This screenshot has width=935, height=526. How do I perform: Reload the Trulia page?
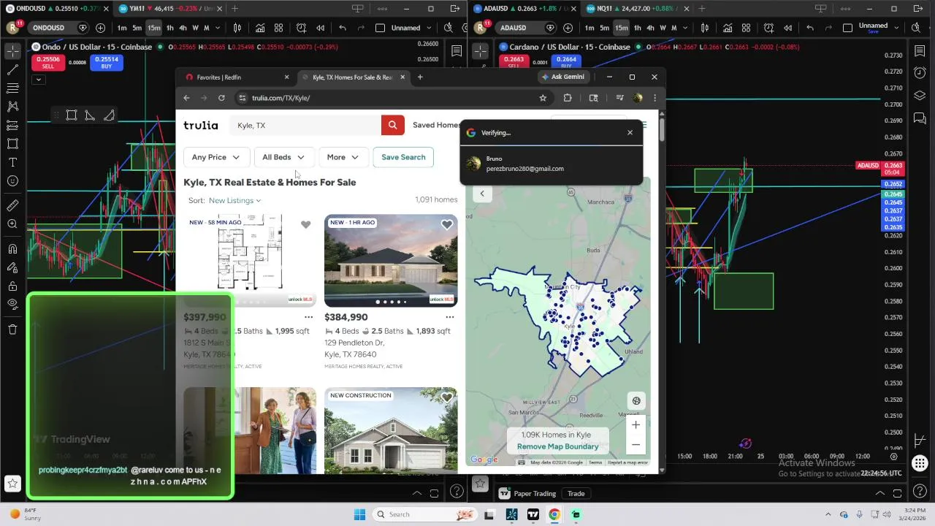point(221,98)
